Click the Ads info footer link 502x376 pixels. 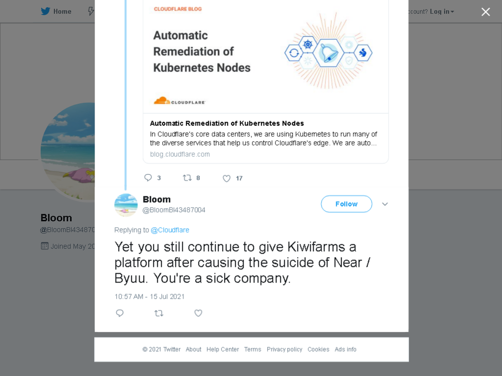click(346, 349)
